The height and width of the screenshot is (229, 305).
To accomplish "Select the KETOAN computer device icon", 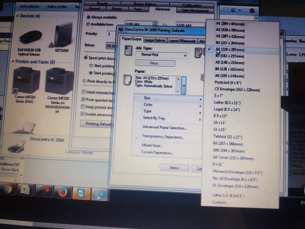I will point(63,35).
